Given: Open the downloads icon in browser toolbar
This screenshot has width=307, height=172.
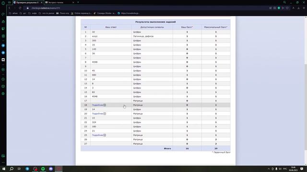Looking at the screenshot, I should (298, 8).
